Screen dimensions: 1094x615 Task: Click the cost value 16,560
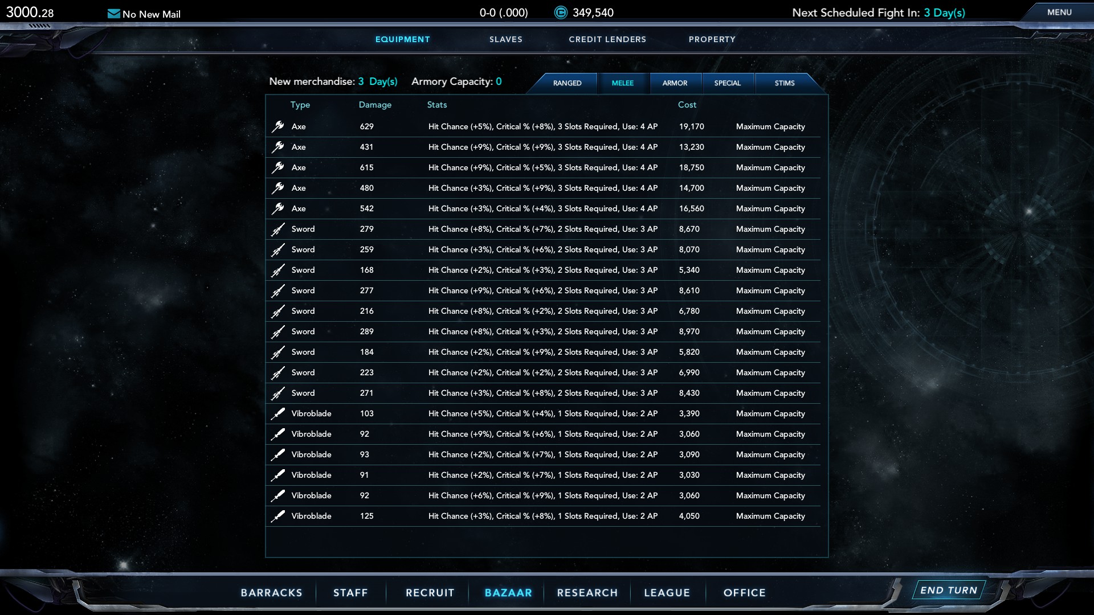click(691, 208)
